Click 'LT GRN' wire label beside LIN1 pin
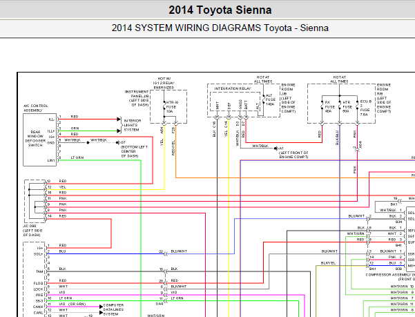This screenshot has width=415, height=317. [x=77, y=157]
